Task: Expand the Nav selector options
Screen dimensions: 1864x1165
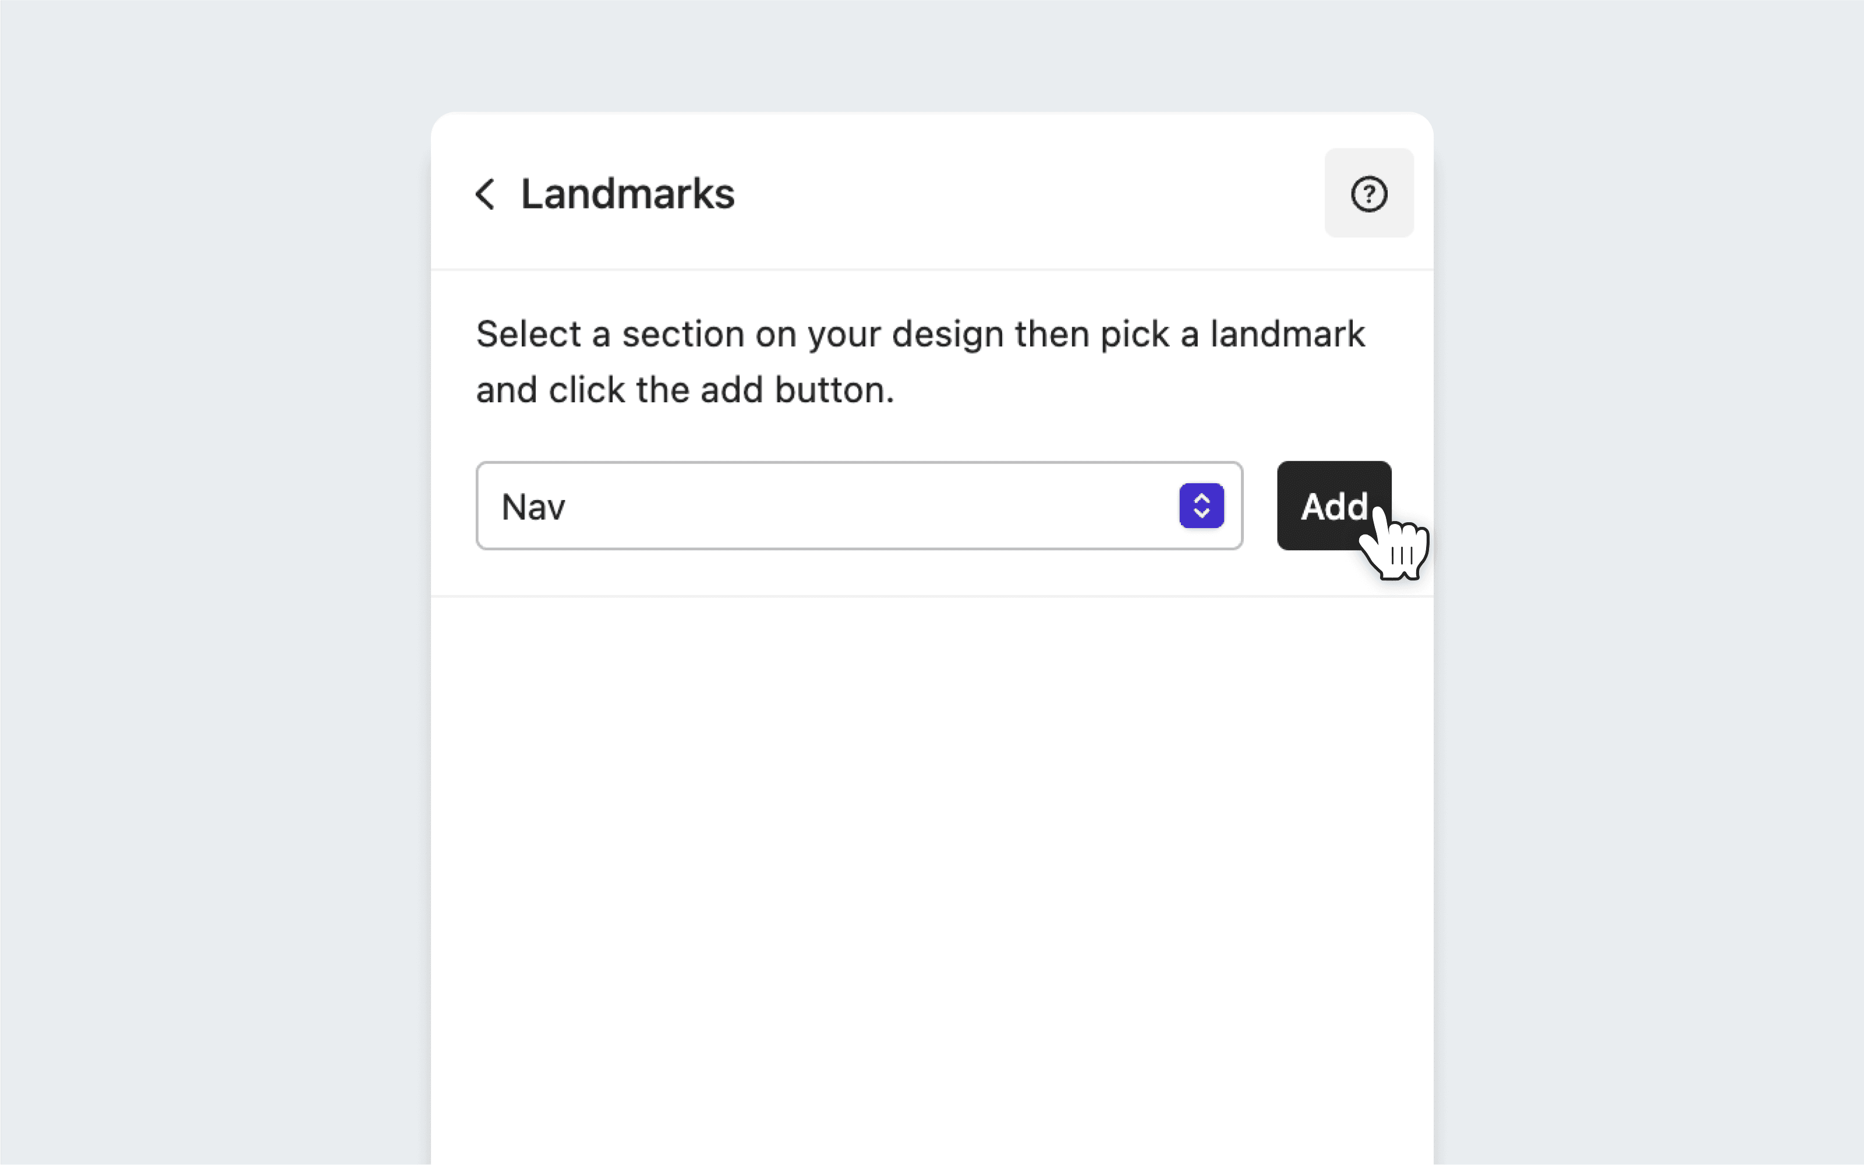Action: (x=1201, y=506)
